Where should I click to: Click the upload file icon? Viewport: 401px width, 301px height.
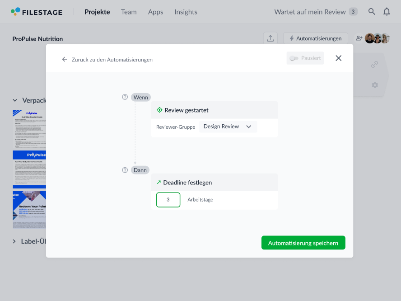(x=270, y=38)
